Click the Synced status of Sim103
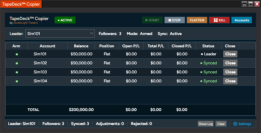 tap(209, 72)
